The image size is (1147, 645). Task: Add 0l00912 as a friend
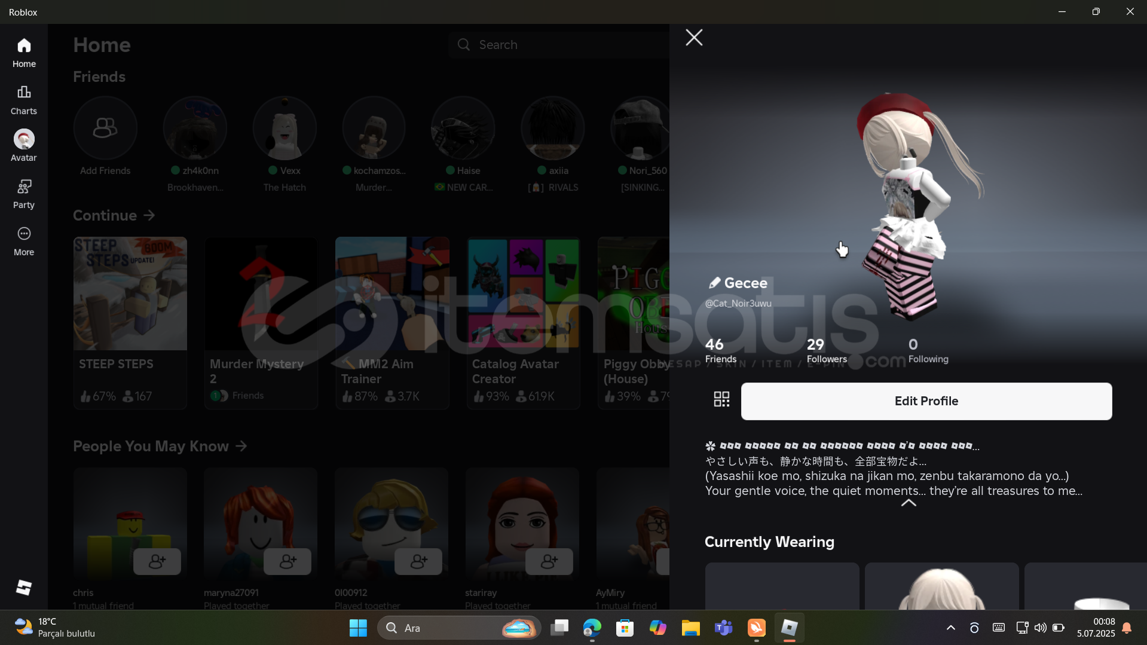pyautogui.click(x=418, y=561)
